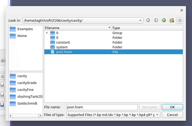This screenshot has width=192, height=126.
Task: Select the system folder
Action: [x=114, y=47]
